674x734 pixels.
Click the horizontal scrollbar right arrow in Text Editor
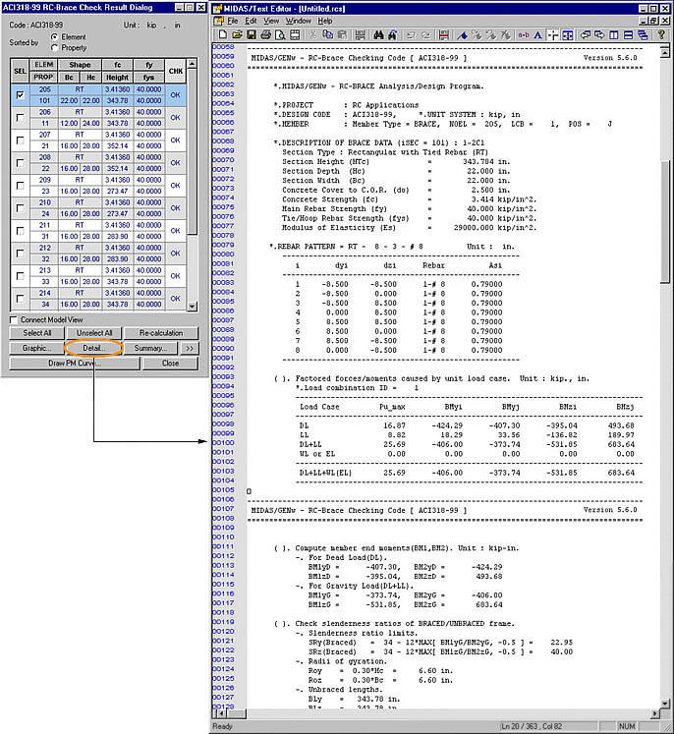655,713
